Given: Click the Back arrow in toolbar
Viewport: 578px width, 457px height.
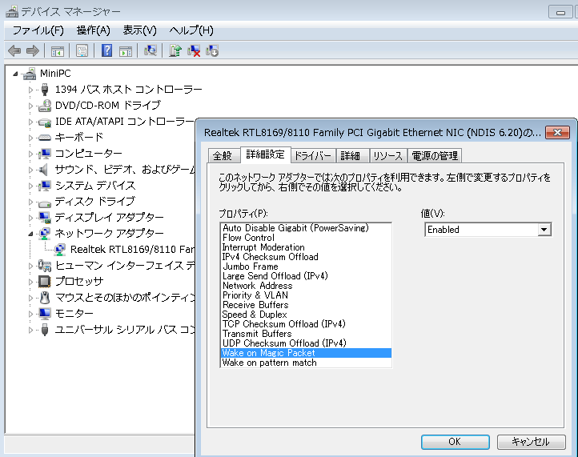Looking at the screenshot, I should [14, 50].
